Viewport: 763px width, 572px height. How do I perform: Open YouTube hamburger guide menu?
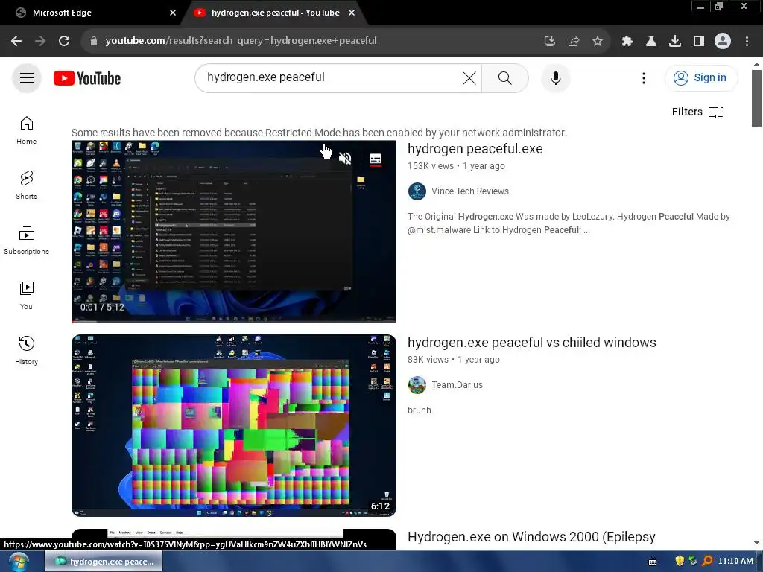coord(27,77)
